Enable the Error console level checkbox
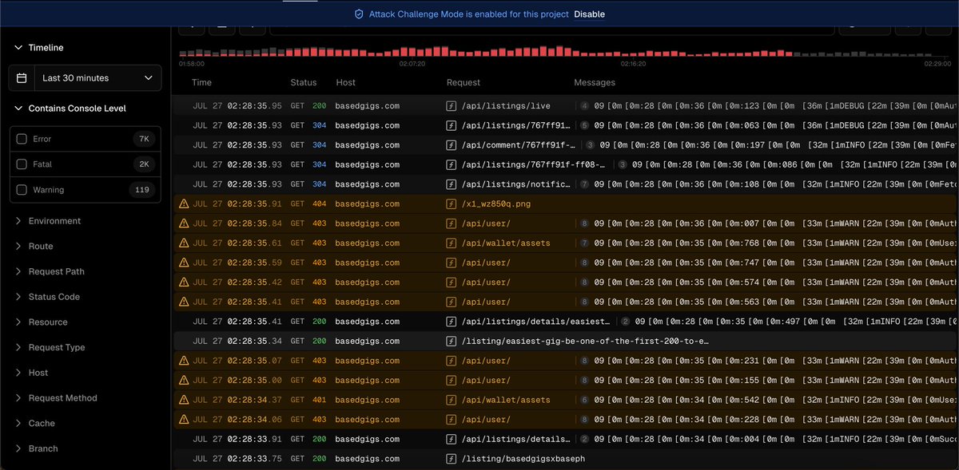The height and width of the screenshot is (470, 959). (22, 139)
